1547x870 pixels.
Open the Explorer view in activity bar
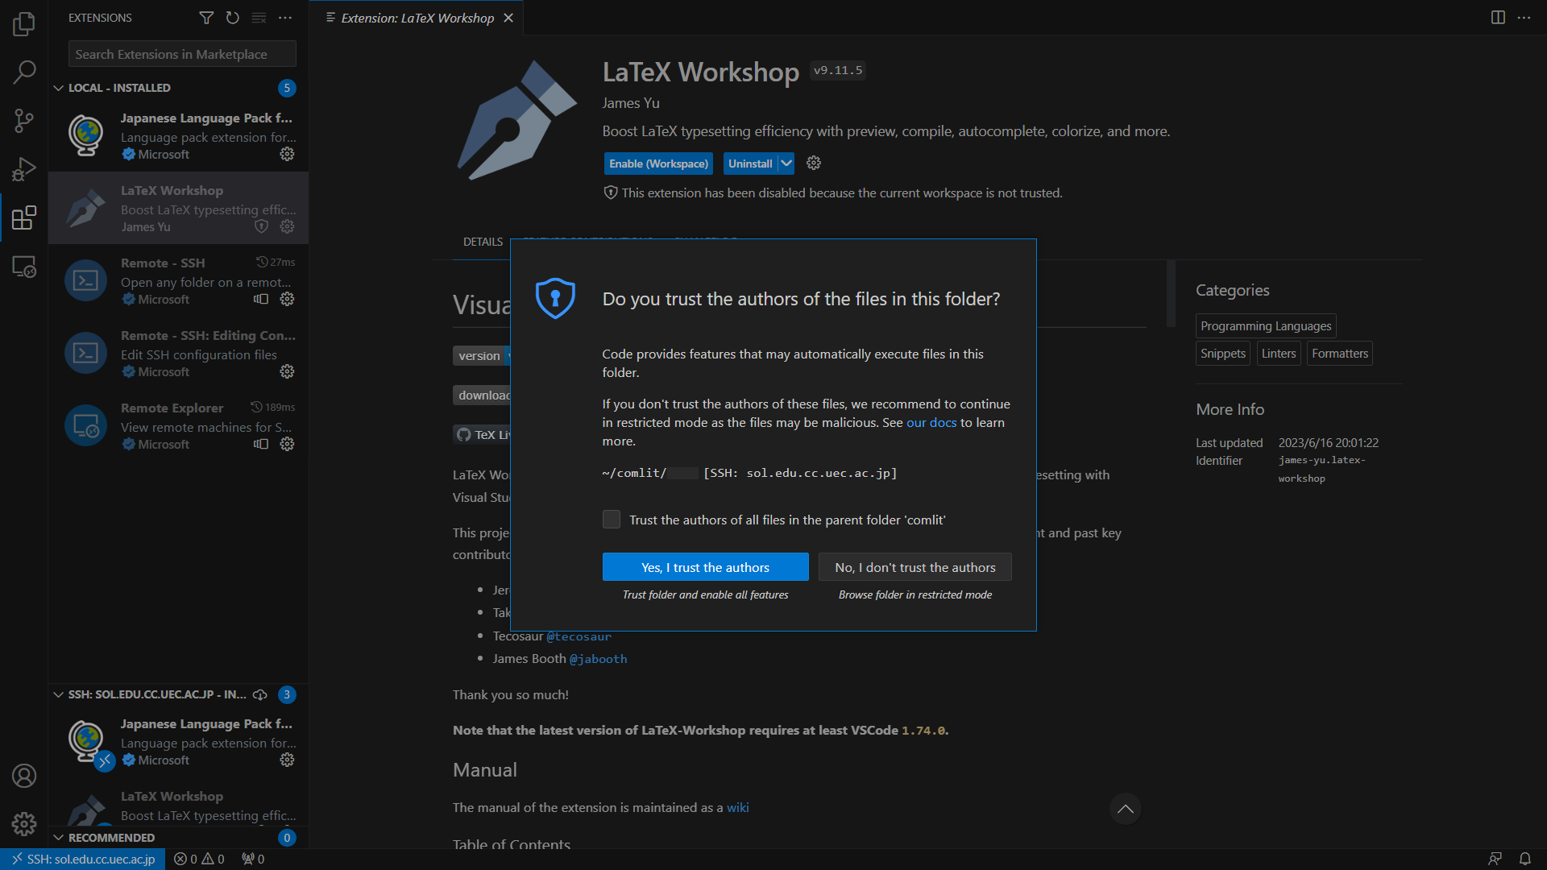(x=24, y=24)
